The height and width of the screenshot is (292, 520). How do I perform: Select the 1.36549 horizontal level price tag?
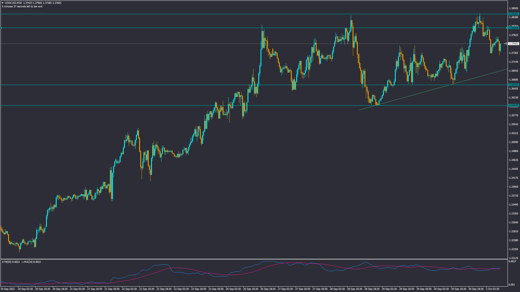coord(513,85)
